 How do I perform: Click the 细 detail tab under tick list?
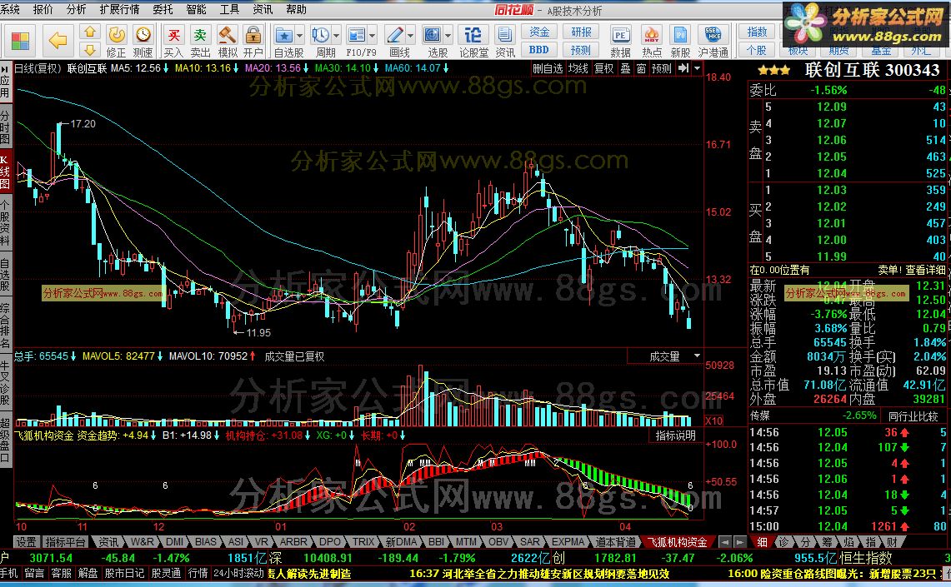tap(763, 541)
